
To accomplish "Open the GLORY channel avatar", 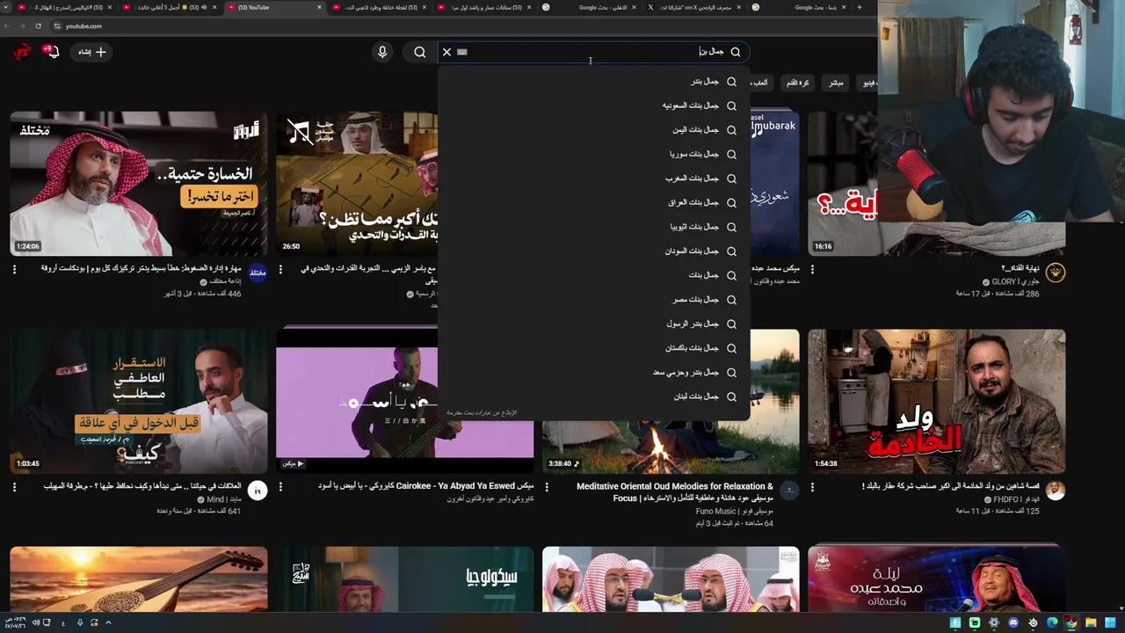I will click(x=1056, y=273).
